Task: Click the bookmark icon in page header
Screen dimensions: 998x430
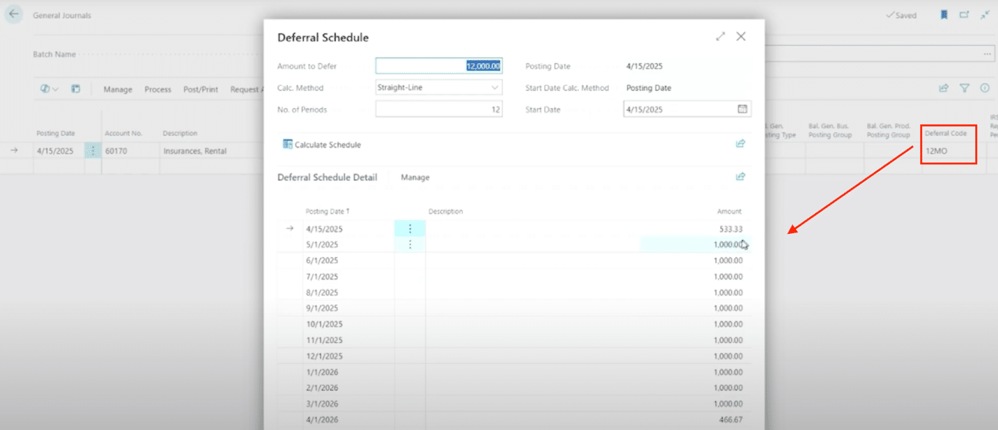Action: click(x=944, y=15)
